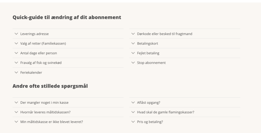
Task: Expand the Feriekalender item
Action: 31,72
